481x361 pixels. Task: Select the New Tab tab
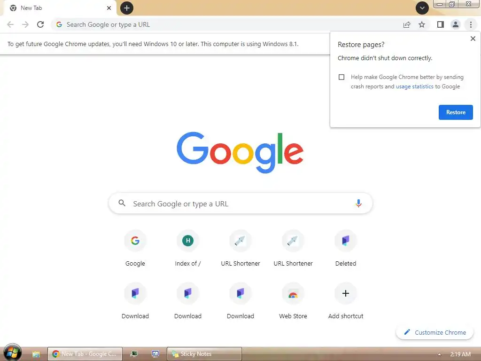(x=60, y=8)
